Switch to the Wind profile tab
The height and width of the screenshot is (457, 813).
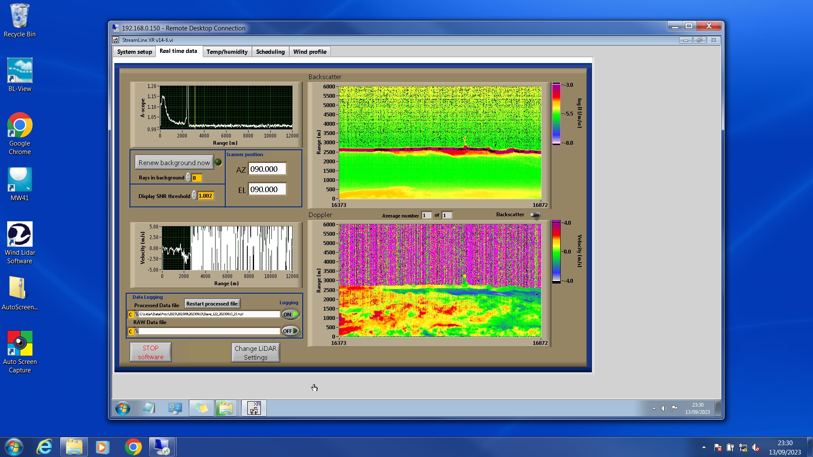(310, 52)
